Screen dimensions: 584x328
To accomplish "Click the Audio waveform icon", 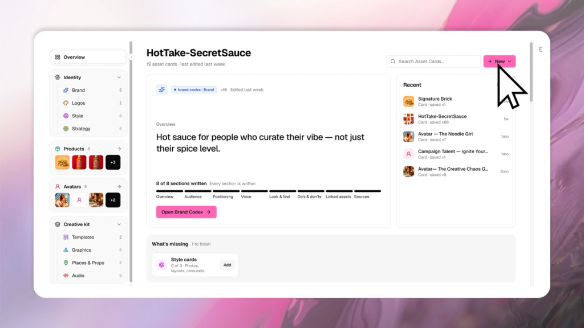I will (66, 276).
